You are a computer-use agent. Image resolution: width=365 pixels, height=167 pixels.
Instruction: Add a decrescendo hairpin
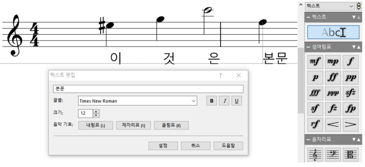point(350,125)
